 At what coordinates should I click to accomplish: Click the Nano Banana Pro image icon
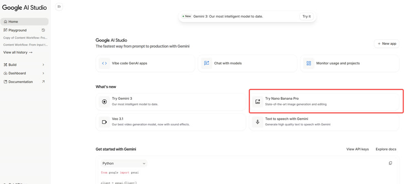pyautogui.click(x=257, y=102)
